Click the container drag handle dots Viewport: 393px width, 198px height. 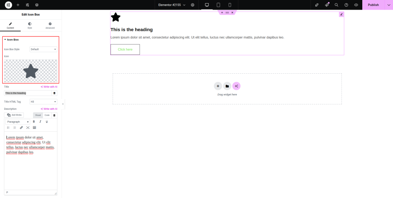[x=227, y=13]
